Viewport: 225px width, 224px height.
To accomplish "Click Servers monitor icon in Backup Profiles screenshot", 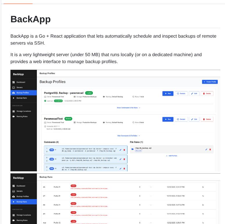I will pos(13,87).
